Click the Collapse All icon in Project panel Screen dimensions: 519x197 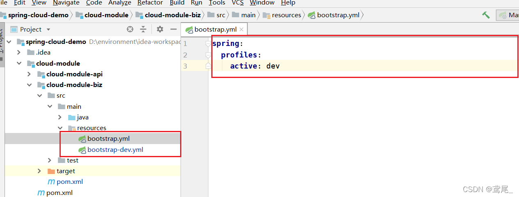143,29
